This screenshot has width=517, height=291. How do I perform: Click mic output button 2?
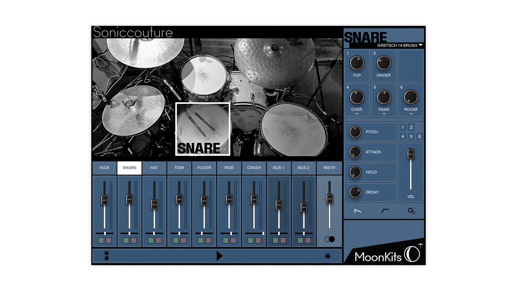[x=411, y=127]
